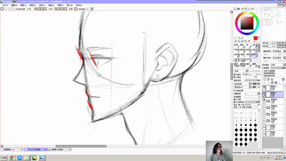The image size is (286, 161).
Task: Click the new layer icon
Action: click(x=264, y=79)
